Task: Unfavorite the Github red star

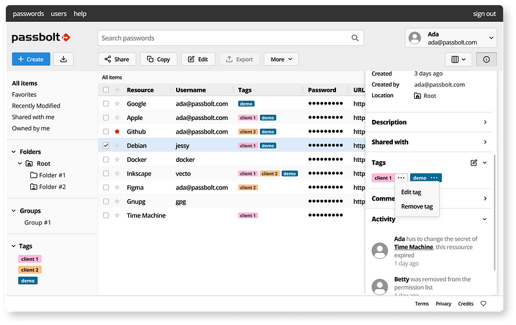Action: pos(117,132)
